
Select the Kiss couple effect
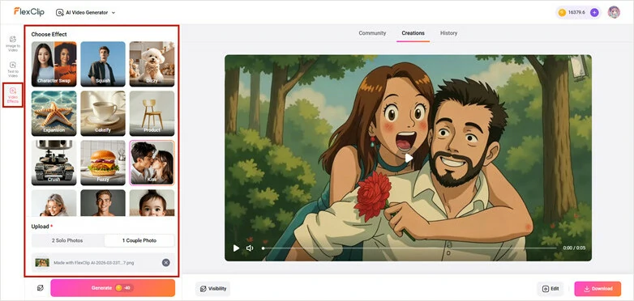152,163
